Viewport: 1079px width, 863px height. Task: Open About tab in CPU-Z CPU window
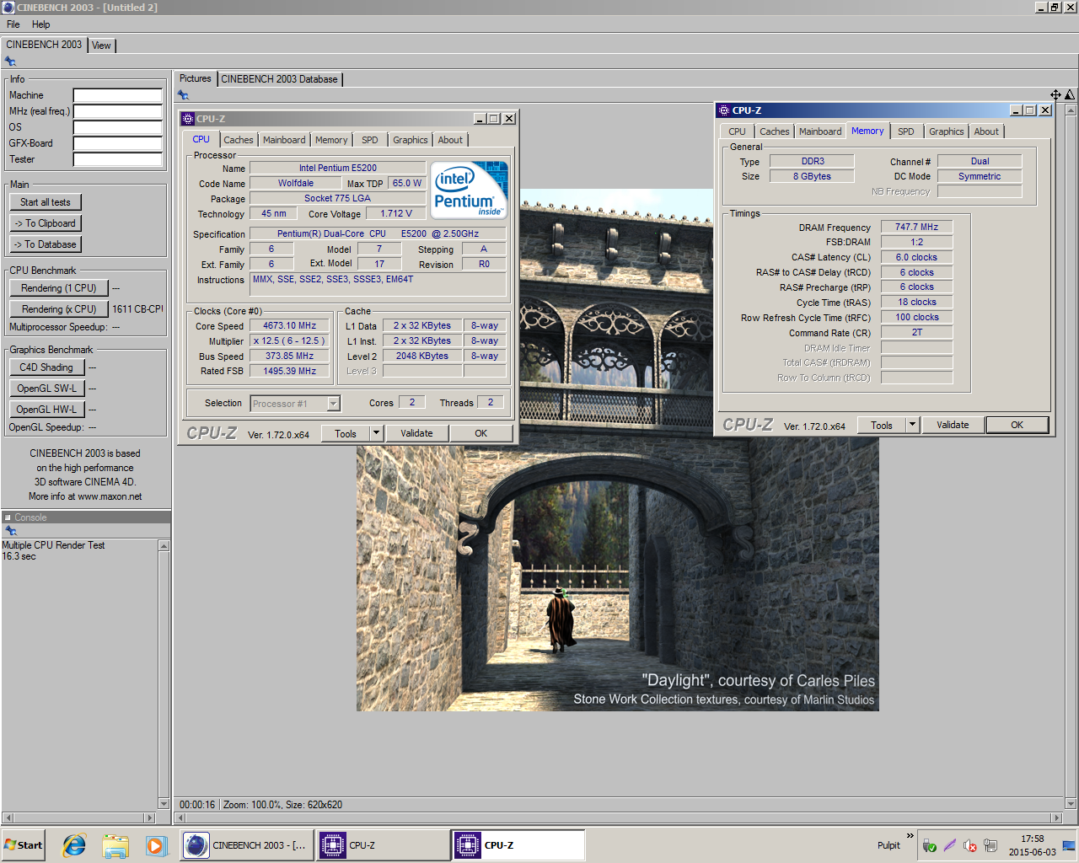pyautogui.click(x=450, y=140)
